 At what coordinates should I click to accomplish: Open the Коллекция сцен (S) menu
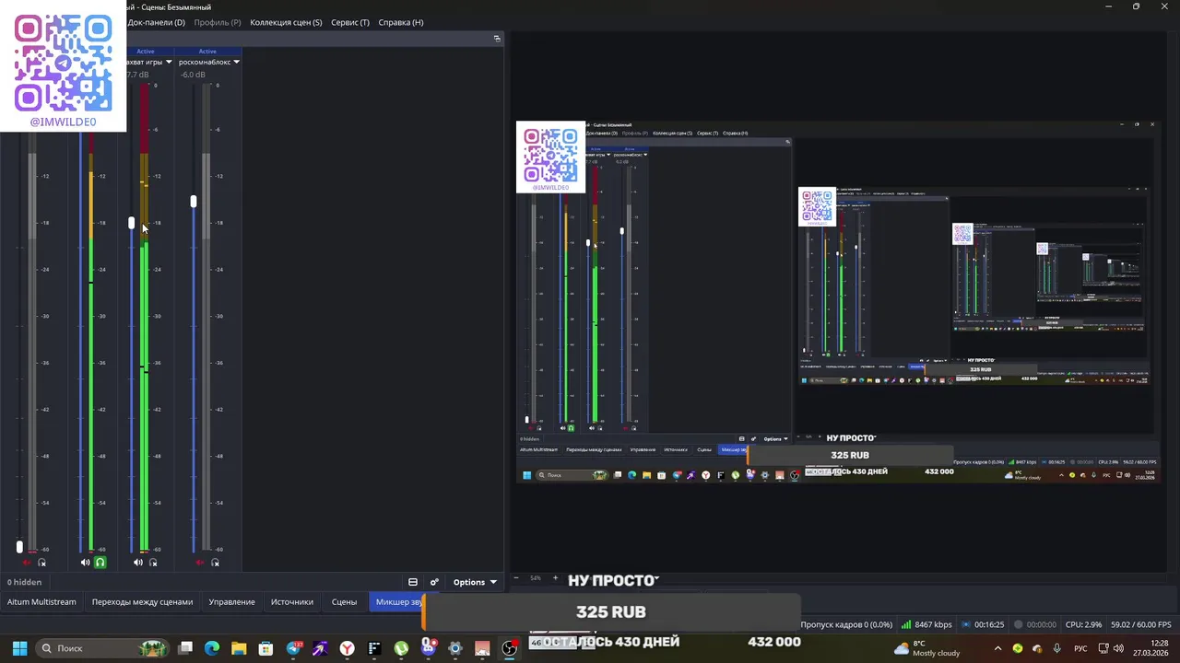click(x=286, y=22)
